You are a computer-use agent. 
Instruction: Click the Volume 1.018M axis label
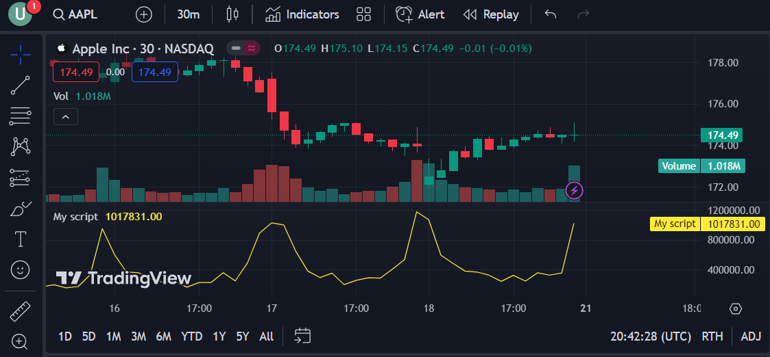coord(701,166)
